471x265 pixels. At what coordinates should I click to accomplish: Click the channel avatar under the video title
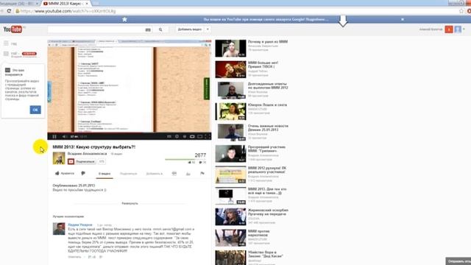point(59,158)
